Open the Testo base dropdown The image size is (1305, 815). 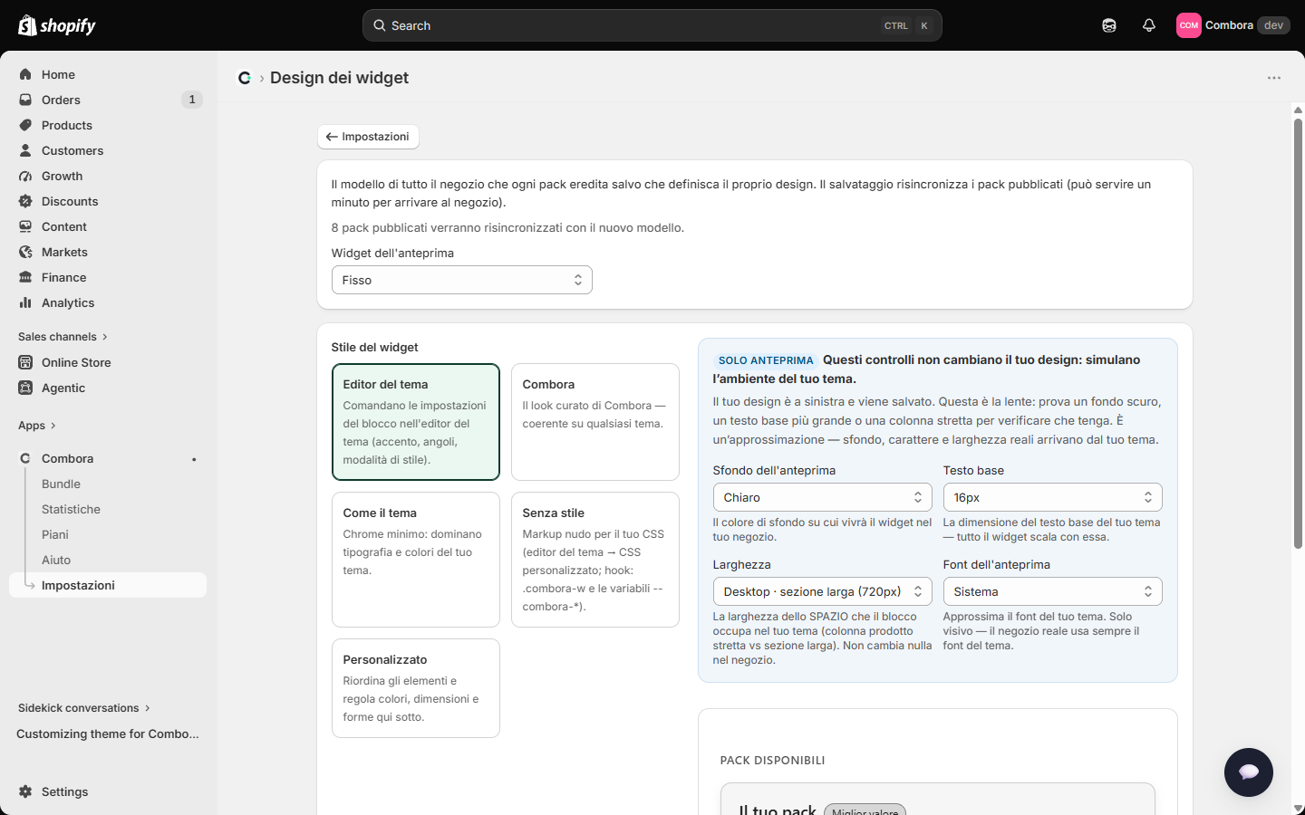1053,497
